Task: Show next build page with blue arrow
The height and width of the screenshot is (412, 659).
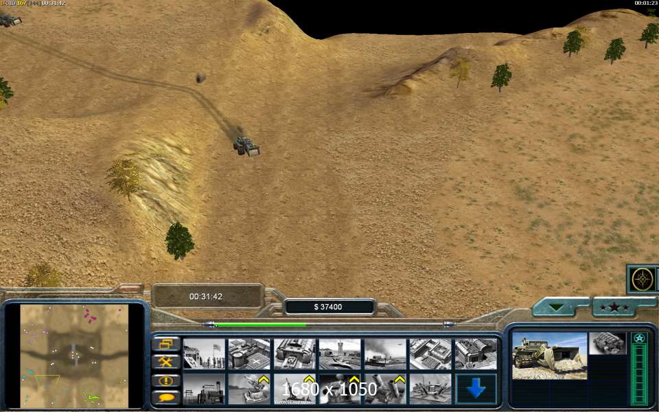Action: pyautogui.click(x=476, y=389)
